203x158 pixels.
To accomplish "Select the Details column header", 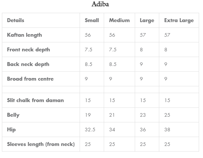I will click(x=16, y=20).
